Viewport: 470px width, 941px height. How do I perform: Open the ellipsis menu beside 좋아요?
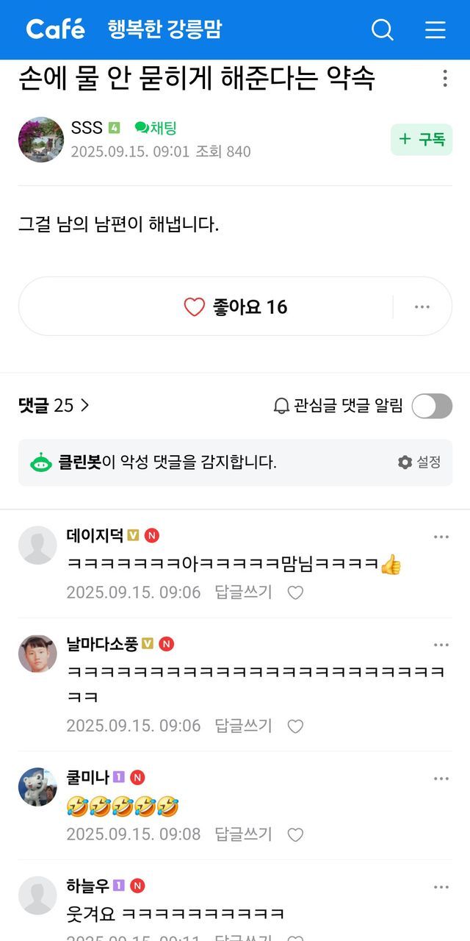point(422,307)
